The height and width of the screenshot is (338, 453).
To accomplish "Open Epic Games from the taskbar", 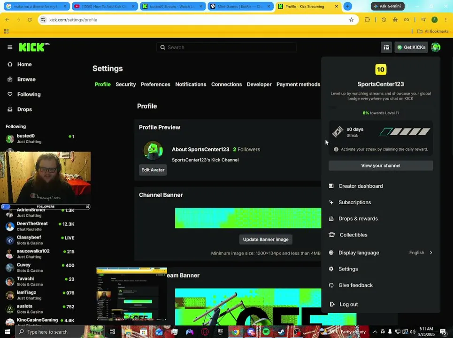I will (x=220, y=332).
